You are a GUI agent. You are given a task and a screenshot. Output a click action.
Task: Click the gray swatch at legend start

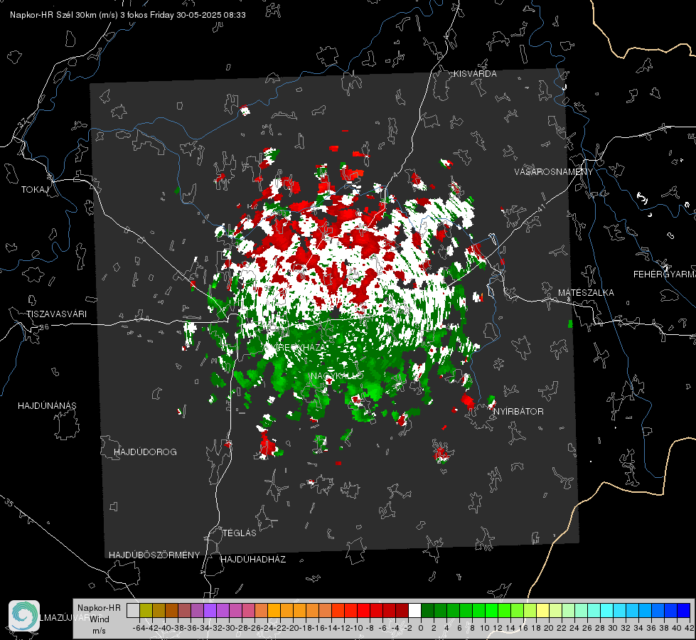133,610
